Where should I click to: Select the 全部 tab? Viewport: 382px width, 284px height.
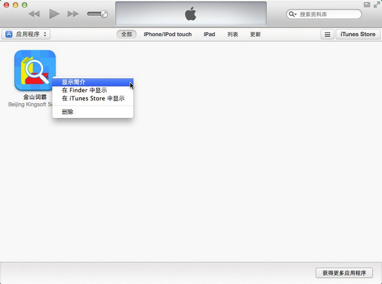click(127, 35)
